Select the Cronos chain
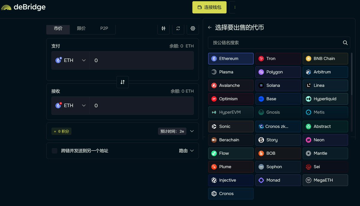The height and width of the screenshot is (206, 360). click(231, 194)
